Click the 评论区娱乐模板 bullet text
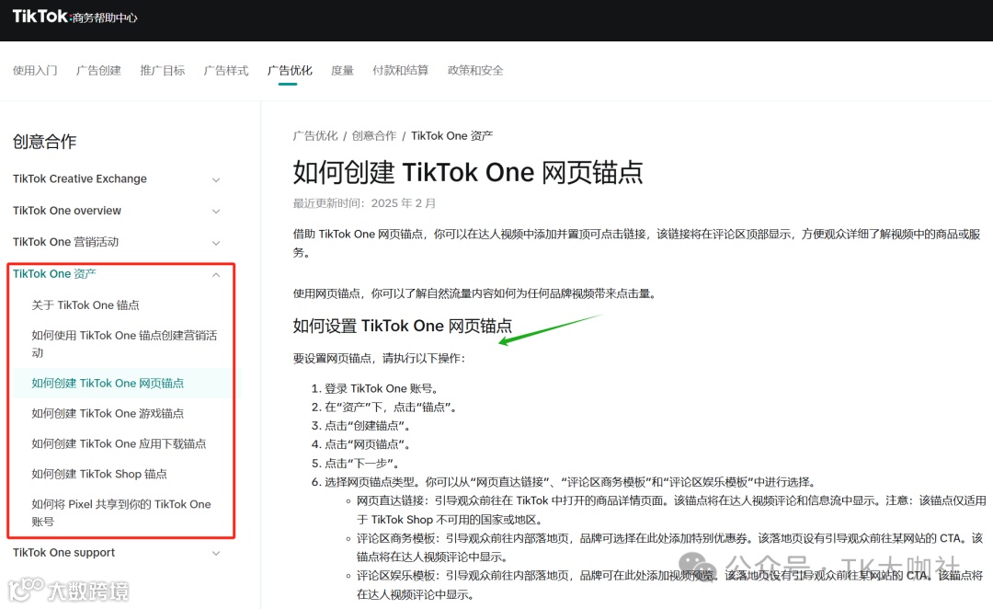993x609 pixels. click(x=669, y=585)
